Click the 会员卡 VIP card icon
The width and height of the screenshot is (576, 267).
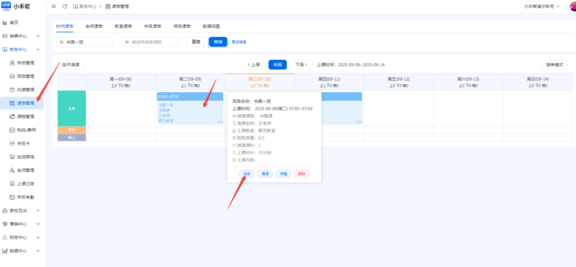click(12, 143)
